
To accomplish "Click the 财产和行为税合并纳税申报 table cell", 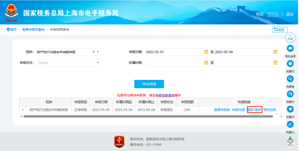I will point(49,110).
